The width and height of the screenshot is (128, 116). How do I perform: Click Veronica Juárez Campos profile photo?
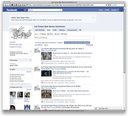(27, 94)
